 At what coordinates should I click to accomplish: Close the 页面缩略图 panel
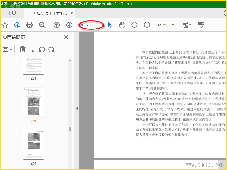pyautogui.click(x=66, y=37)
